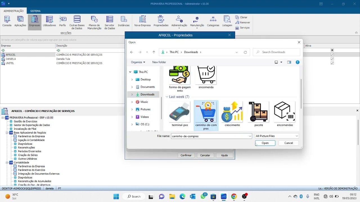The image size is (360, 202).
Task: Open the view options dropdown arrow
Action: pyautogui.click(x=281, y=62)
